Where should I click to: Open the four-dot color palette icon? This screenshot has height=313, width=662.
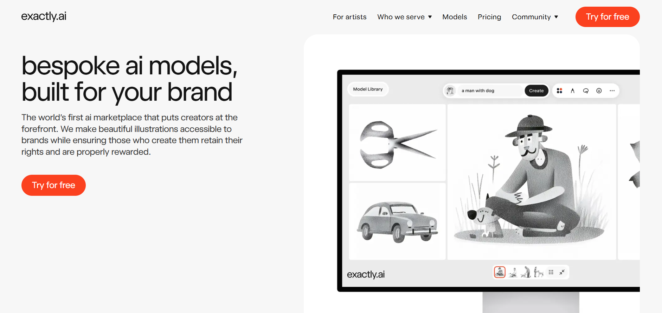pyautogui.click(x=559, y=91)
